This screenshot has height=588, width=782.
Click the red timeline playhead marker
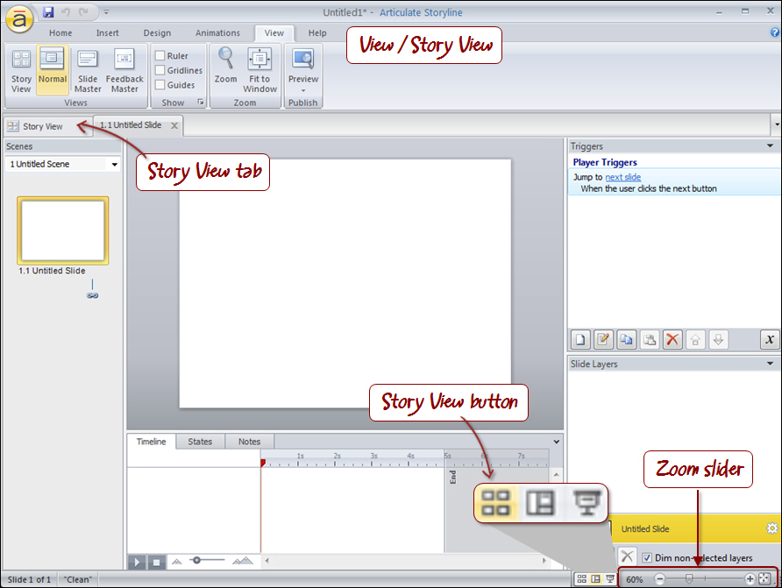pyautogui.click(x=263, y=463)
